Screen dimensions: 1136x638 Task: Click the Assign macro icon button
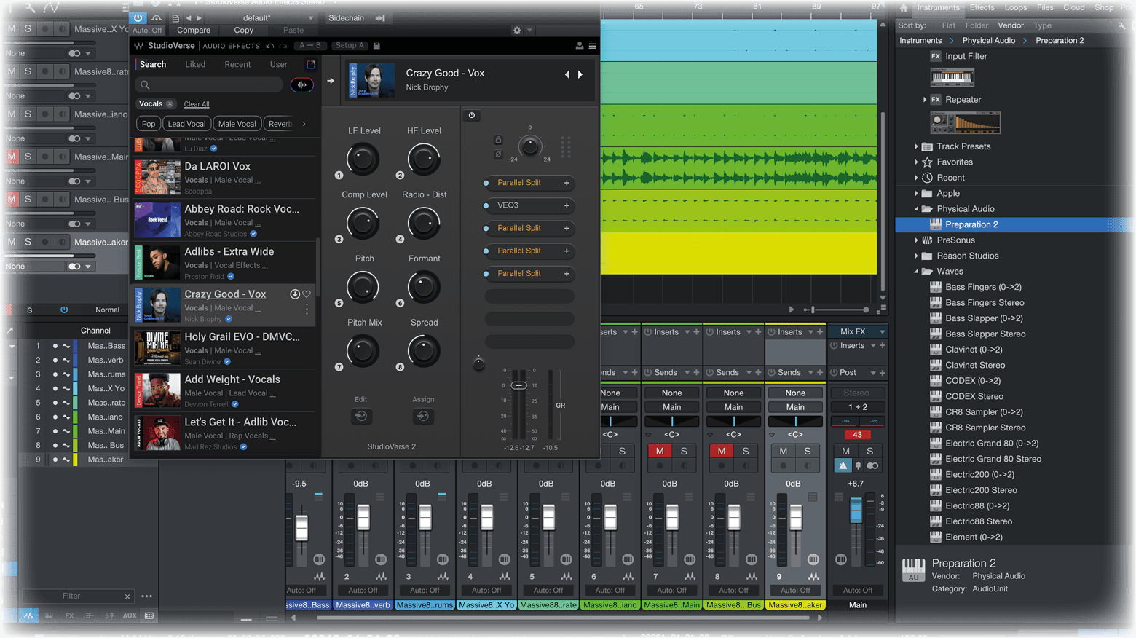coord(422,417)
